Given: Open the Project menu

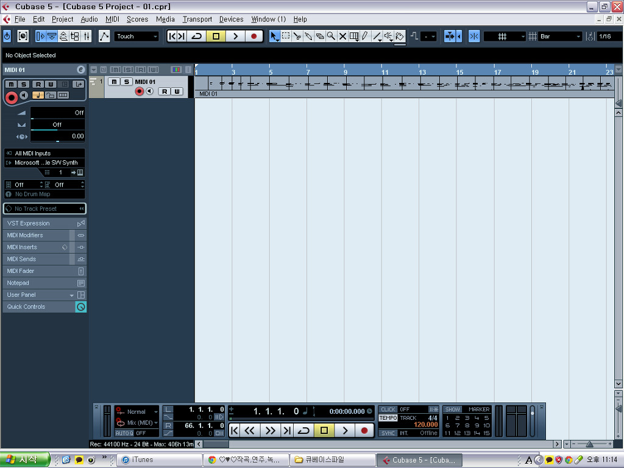Looking at the screenshot, I should 63,19.
